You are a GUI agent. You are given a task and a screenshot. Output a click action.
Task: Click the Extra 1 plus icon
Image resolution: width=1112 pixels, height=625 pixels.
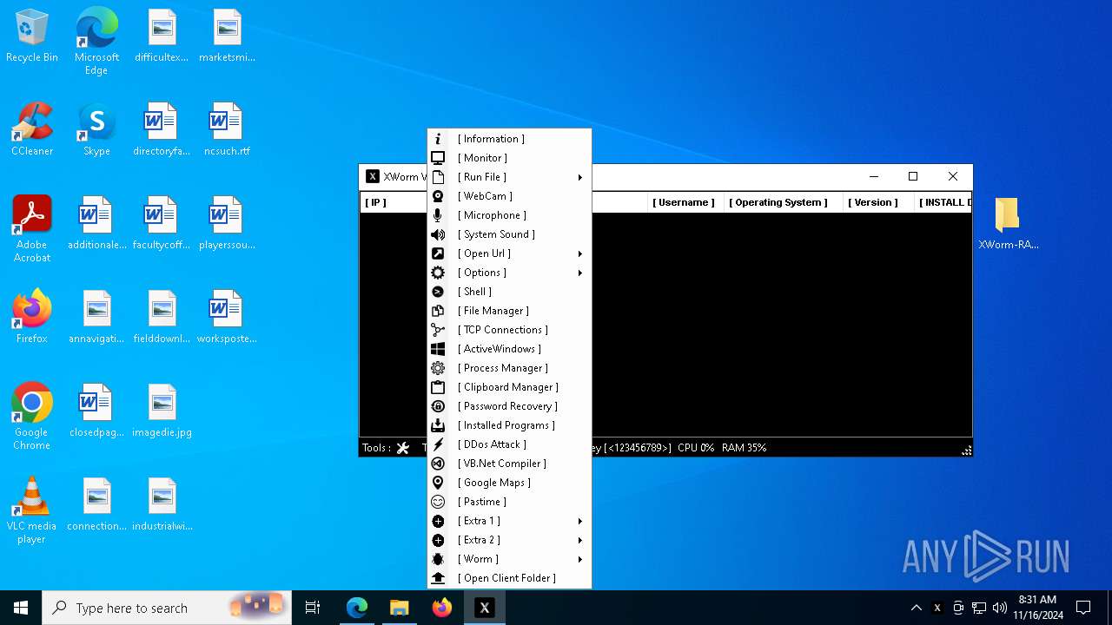438,521
